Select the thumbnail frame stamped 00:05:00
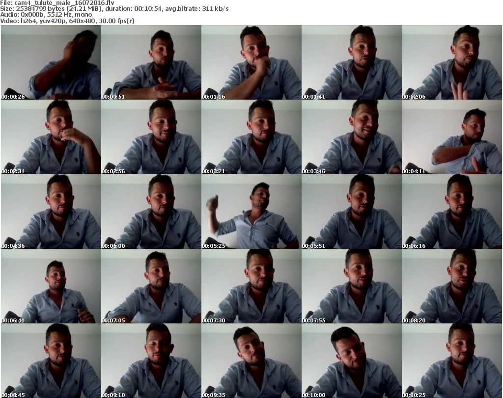Viewport: 503px width, 398px height. pyautogui.click(x=151, y=212)
